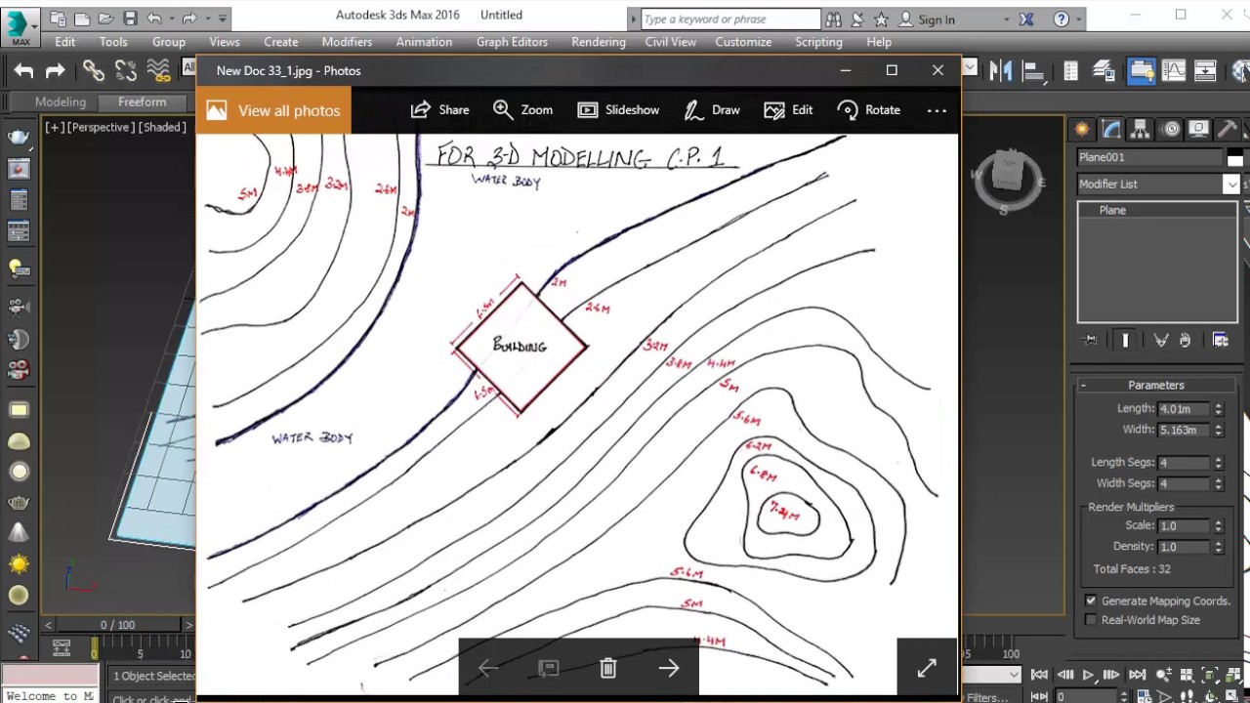Screen dimensions: 1250x703
Task: Click View all photos in Photos
Action: [x=273, y=110]
